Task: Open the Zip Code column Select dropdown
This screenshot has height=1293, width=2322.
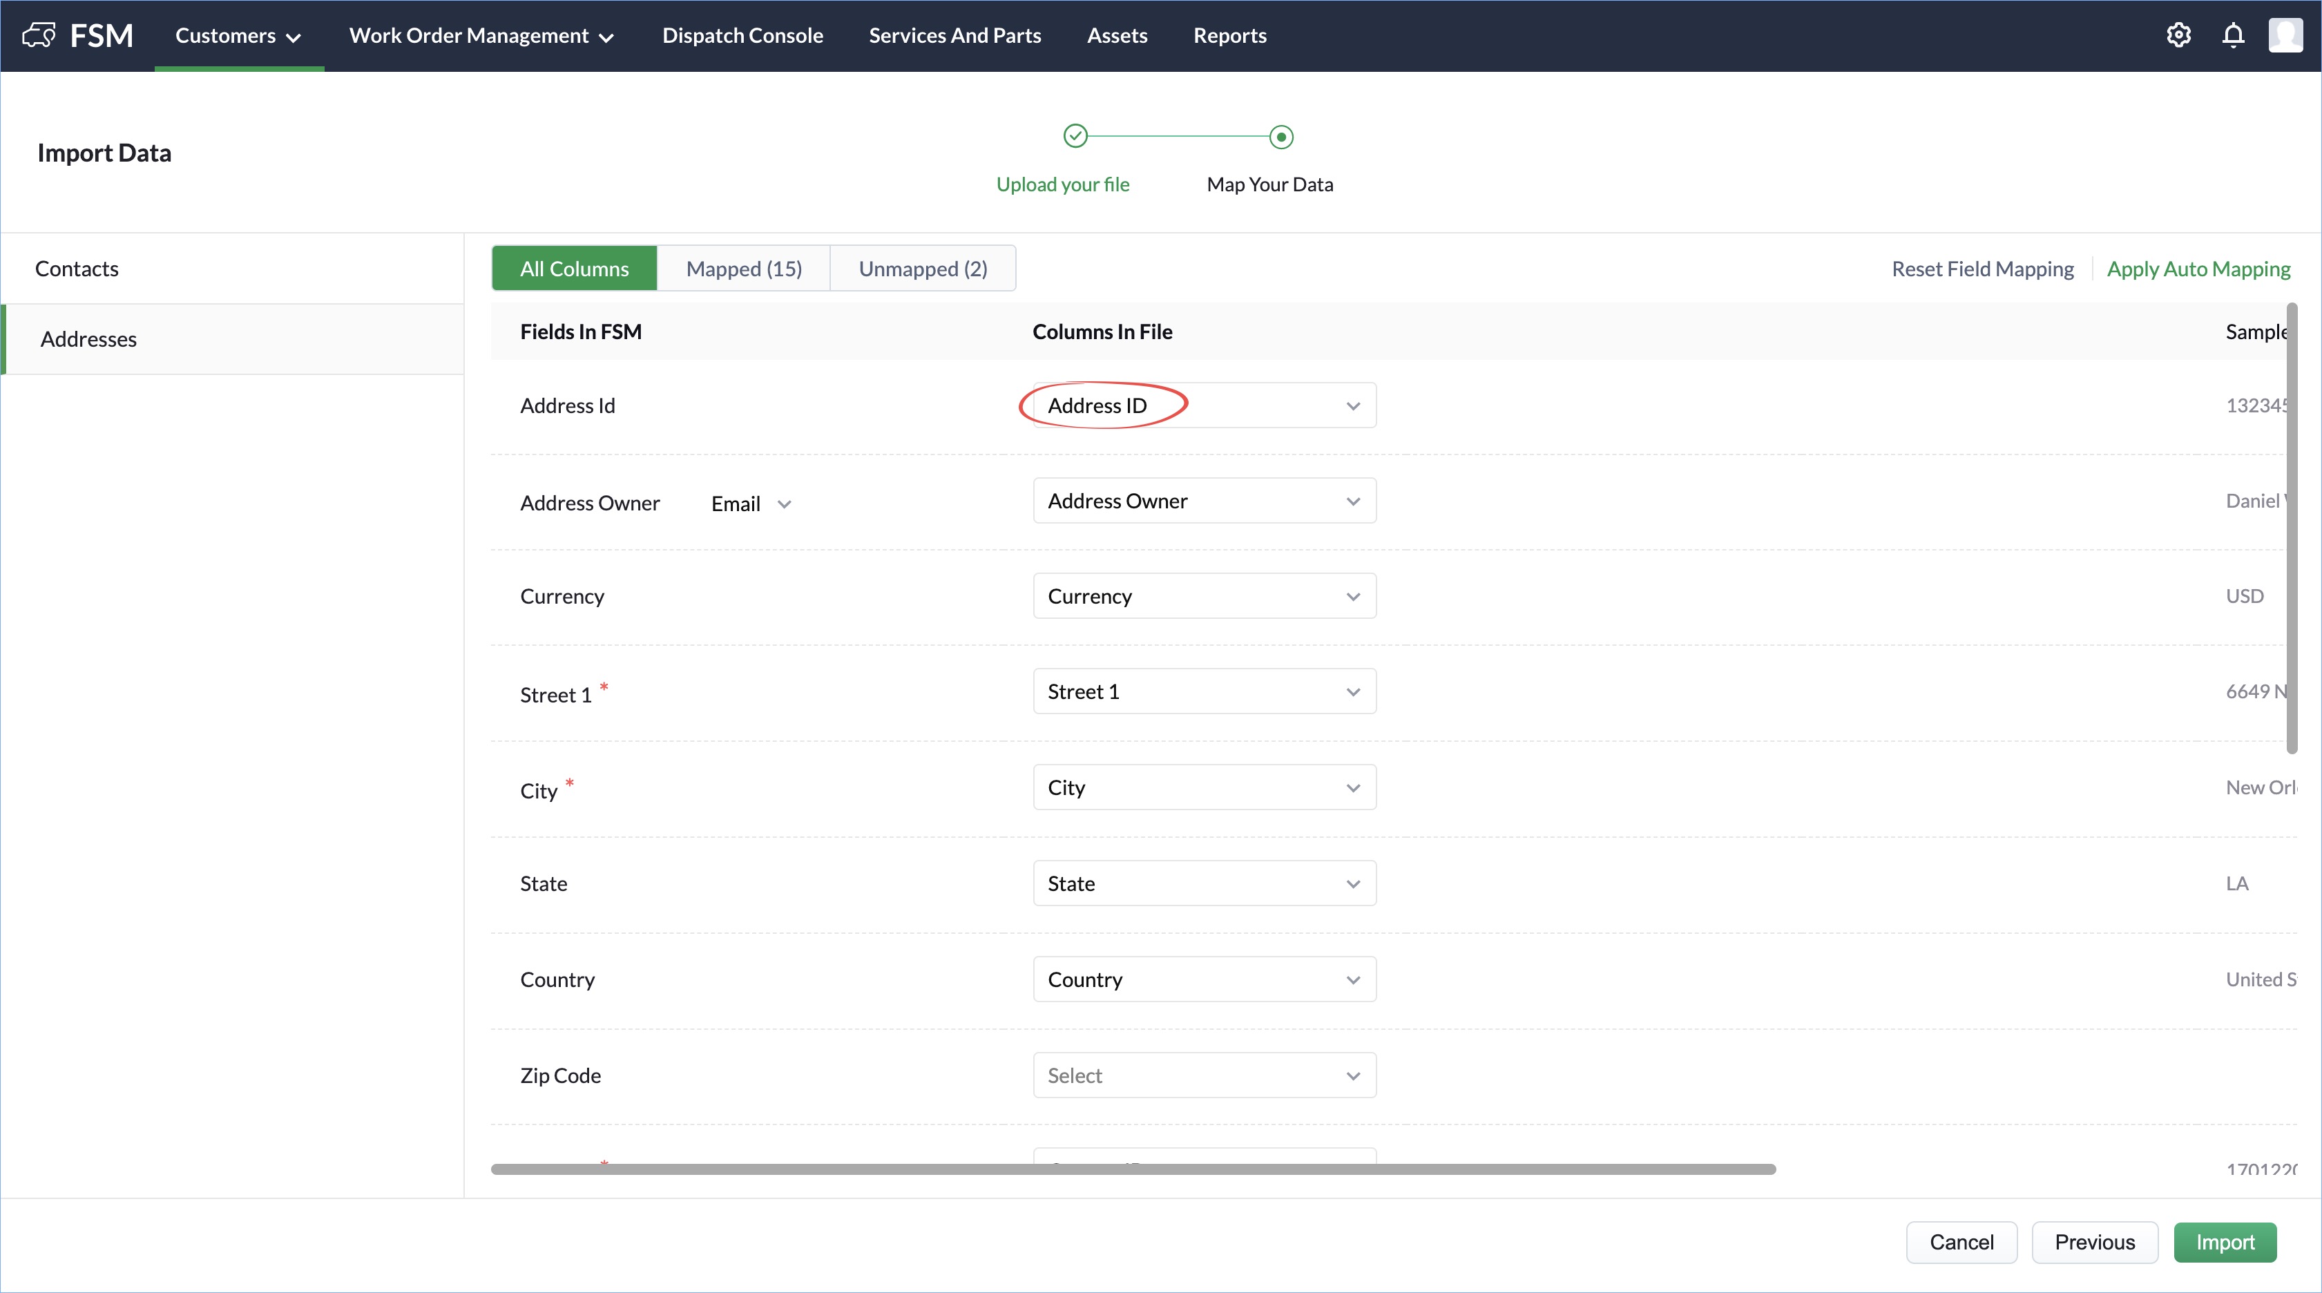Action: (1203, 1075)
